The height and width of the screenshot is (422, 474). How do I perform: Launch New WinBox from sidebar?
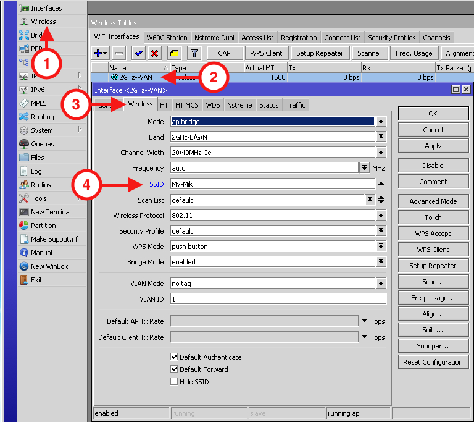(52, 266)
